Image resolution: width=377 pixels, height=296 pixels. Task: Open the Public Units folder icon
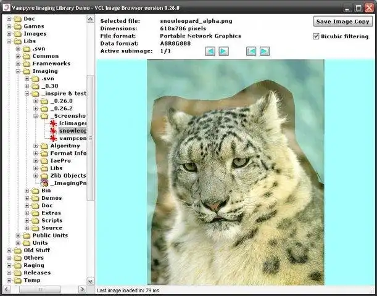tap(27, 236)
